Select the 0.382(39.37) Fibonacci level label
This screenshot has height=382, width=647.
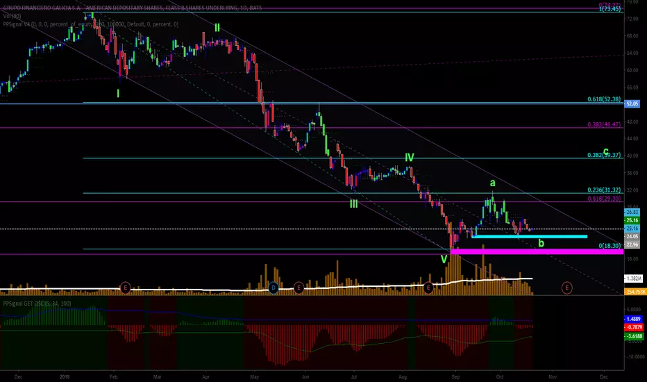pos(604,156)
